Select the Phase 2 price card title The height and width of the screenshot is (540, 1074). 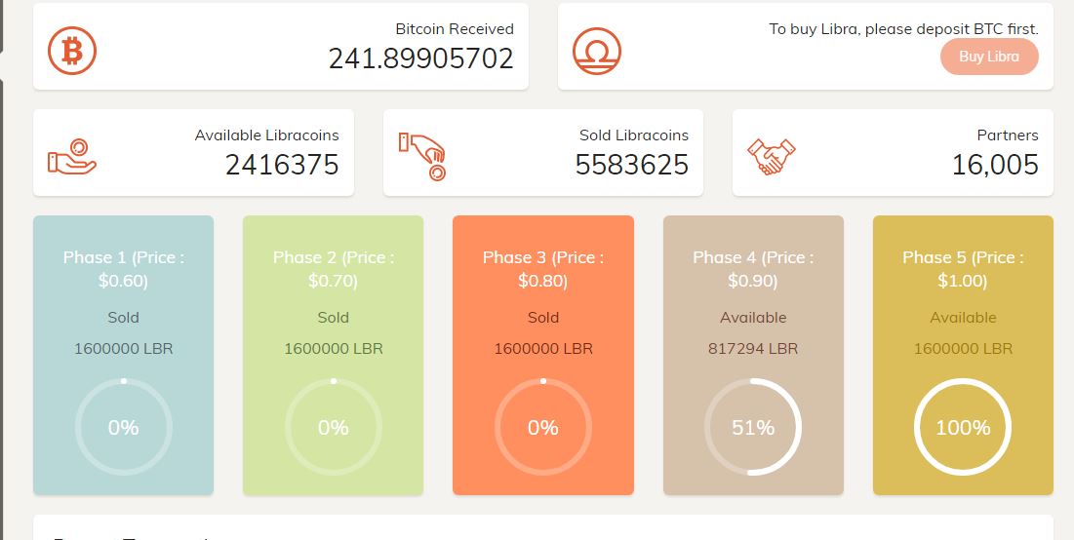(x=334, y=269)
